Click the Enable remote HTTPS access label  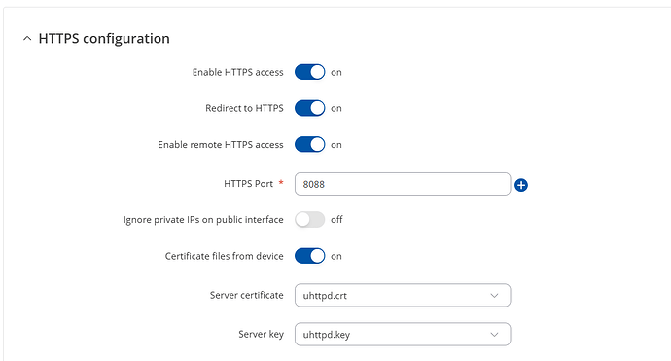[x=221, y=145]
